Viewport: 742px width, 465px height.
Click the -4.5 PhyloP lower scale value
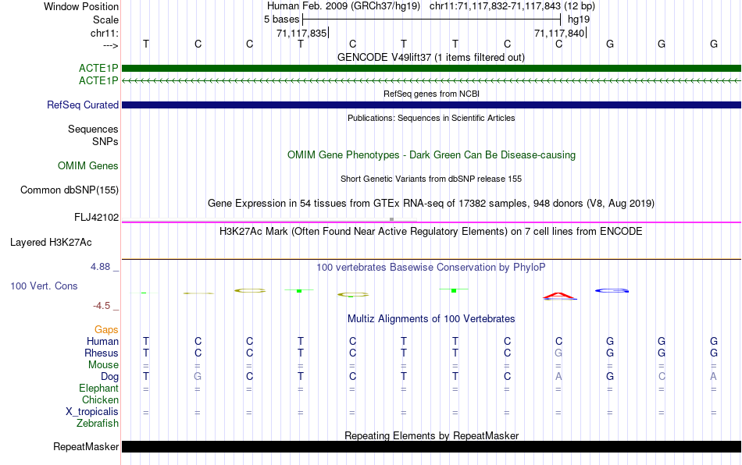point(102,306)
